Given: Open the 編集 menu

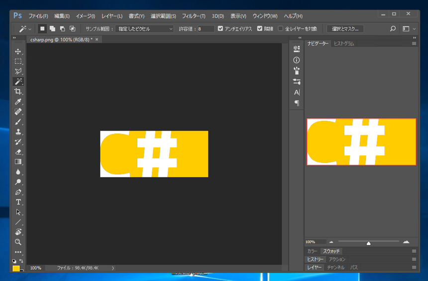Looking at the screenshot, I should coord(62,16).
